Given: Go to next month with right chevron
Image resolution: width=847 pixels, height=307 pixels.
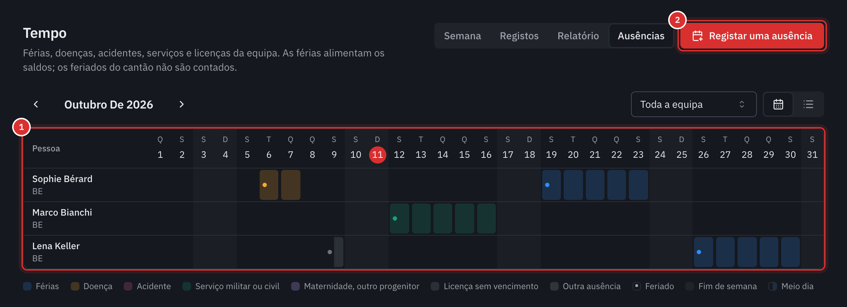Looking at the screenshot, I should (x=181, y=104).
